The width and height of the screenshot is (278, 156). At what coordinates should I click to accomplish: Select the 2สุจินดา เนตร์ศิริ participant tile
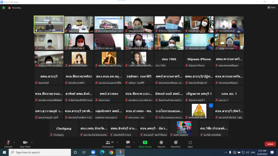click(139, 76)
